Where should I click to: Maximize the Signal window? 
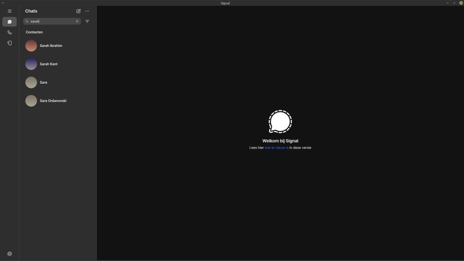click(454, 3)
